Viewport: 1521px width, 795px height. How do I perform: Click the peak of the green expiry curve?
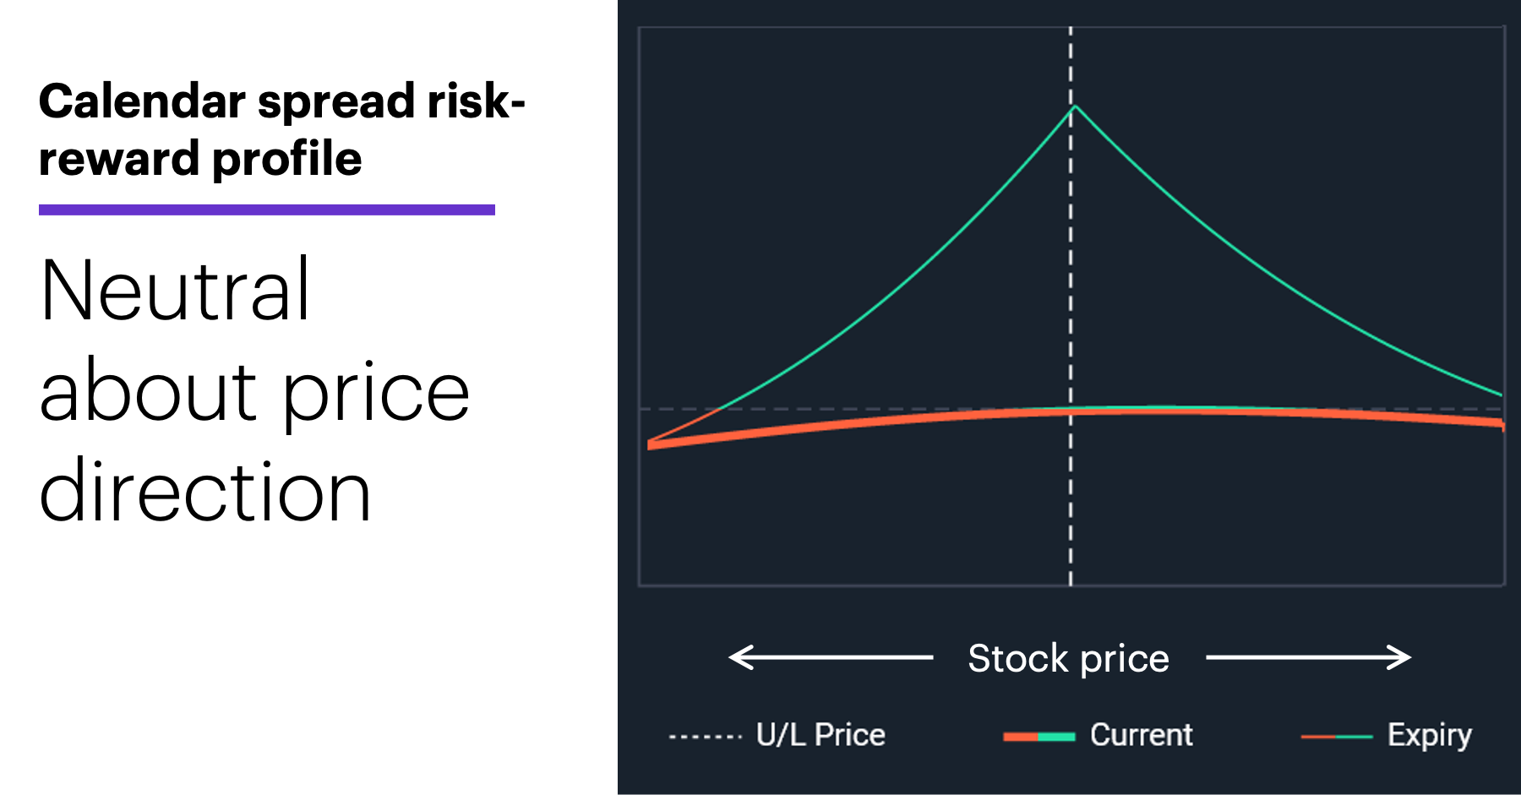[x=1075, y=106]
